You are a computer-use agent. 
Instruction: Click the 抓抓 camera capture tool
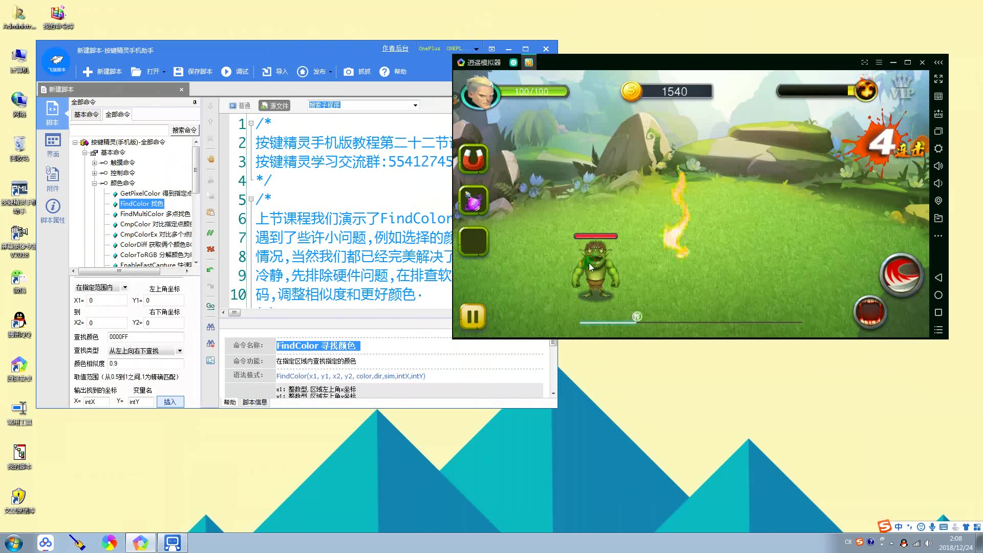349,72
